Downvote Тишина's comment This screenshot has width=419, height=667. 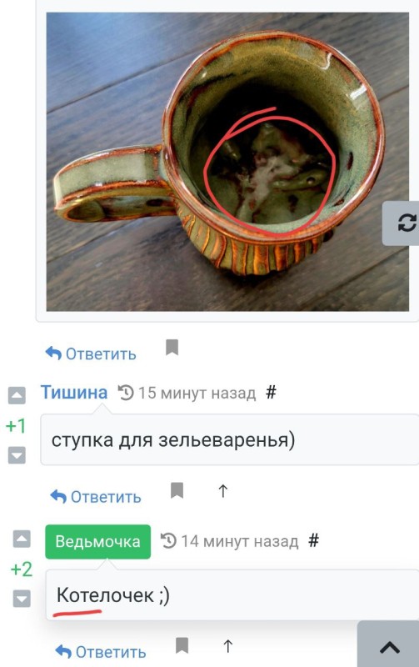[x=17, y=455]
